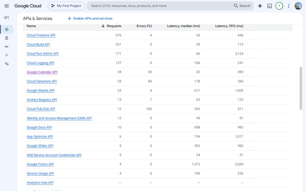Open the user account avatar
This screenshot has width=306, height=191.
pos(298,6)
